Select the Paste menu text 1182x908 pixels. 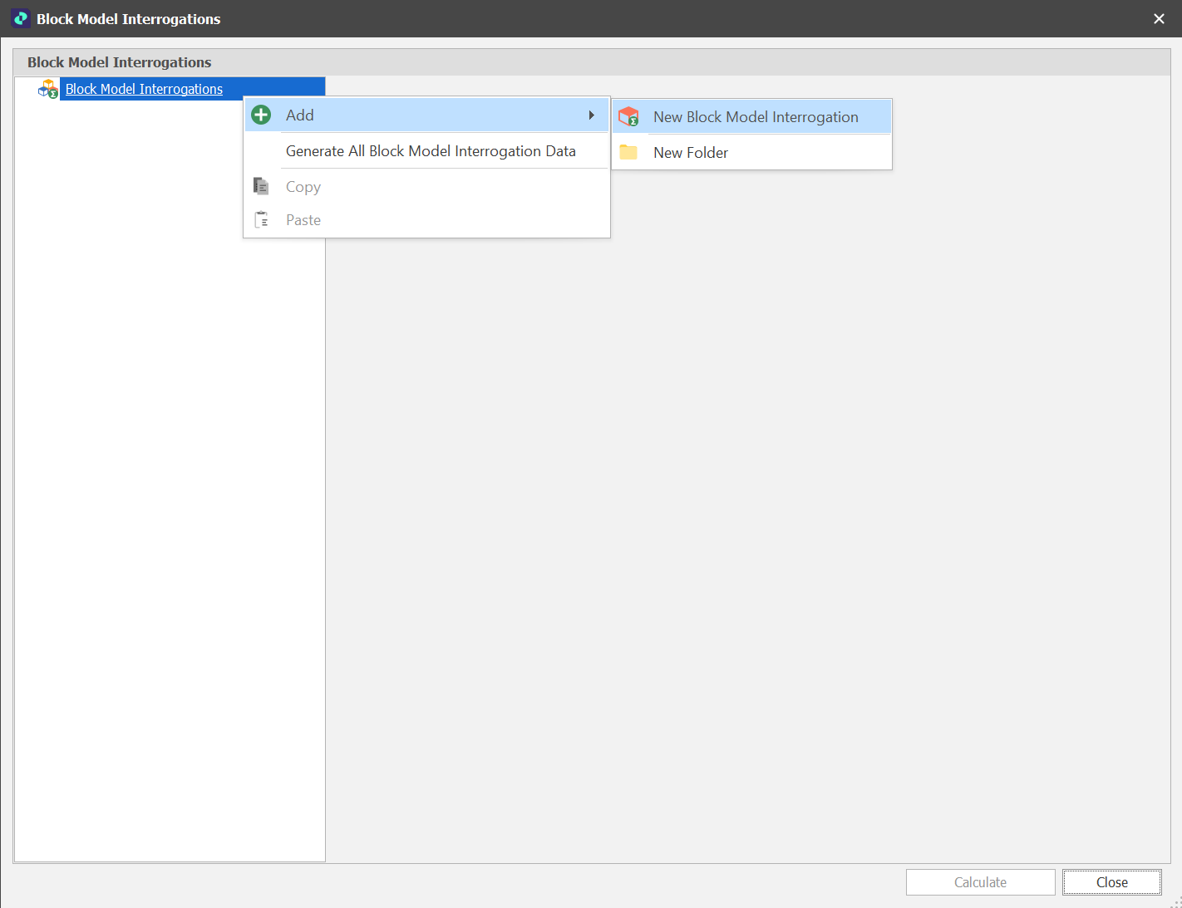303,220
